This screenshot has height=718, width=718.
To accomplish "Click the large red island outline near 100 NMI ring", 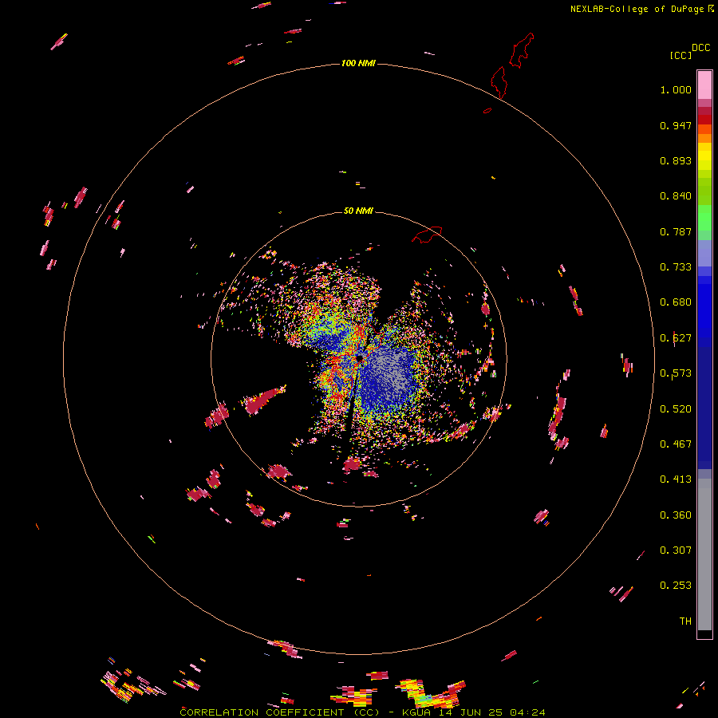I will [x=499, y=82].
